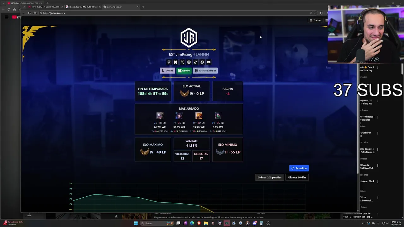Screen dimensions: 404x227
Task: Click the WINRATE 41.38% value
Action: (192, 146)
